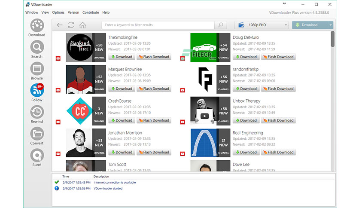This screenshot has width=359, height=208.
Task: Flash Download Marques Brownlee channel
Action: tap(154, 89)
